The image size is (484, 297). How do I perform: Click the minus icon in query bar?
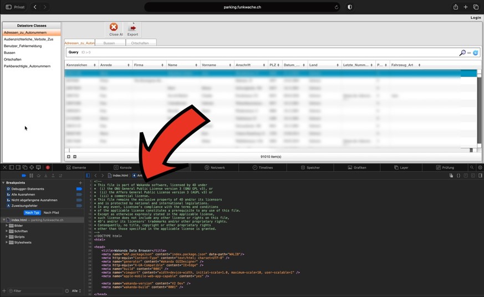469,53
